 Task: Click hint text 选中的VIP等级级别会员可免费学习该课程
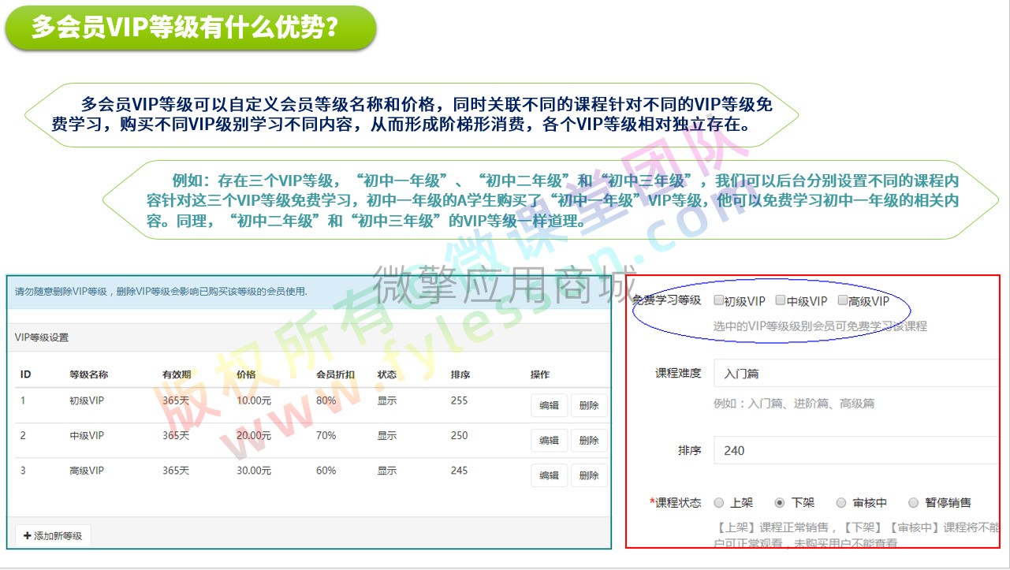tap(820, 326)
